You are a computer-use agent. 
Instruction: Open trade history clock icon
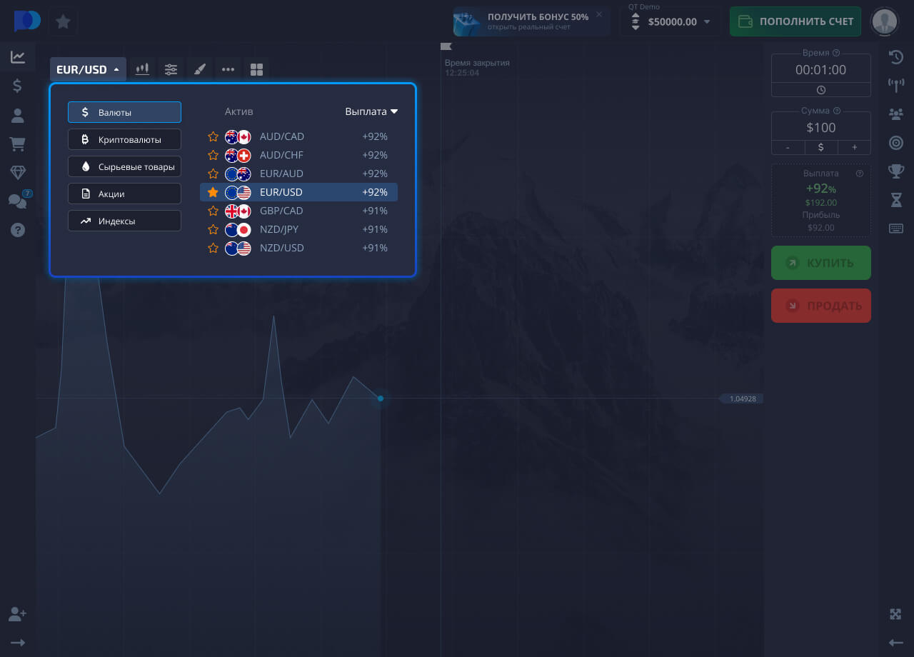[x=895, y=57]
